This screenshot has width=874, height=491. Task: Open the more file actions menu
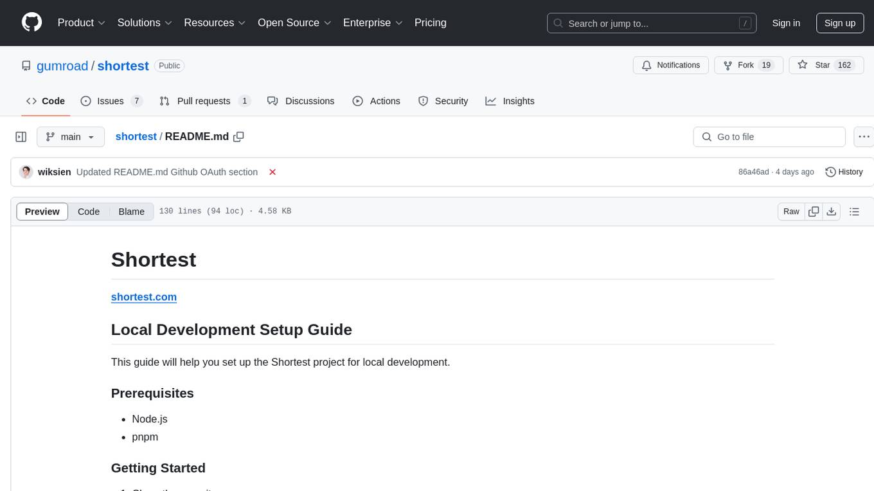pos(864,137)
